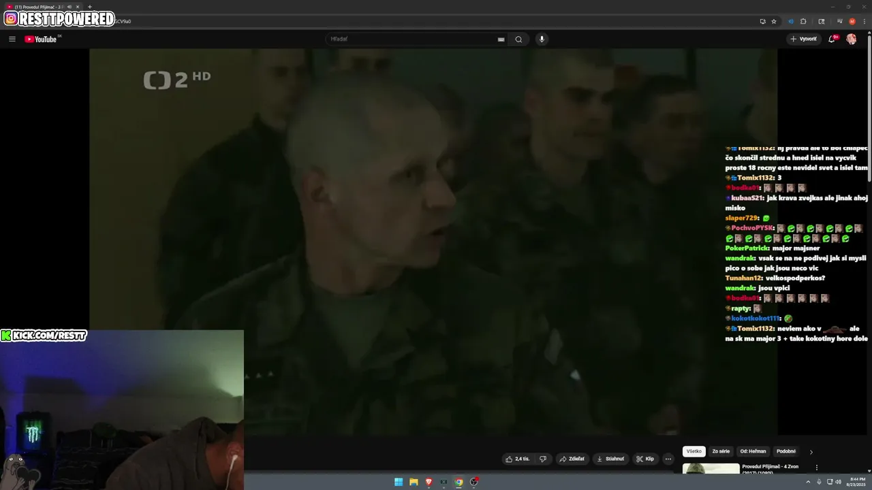This screenshot has height=490, width=872.
Task: Click the magnifier search button
Action: coord(518,39)
